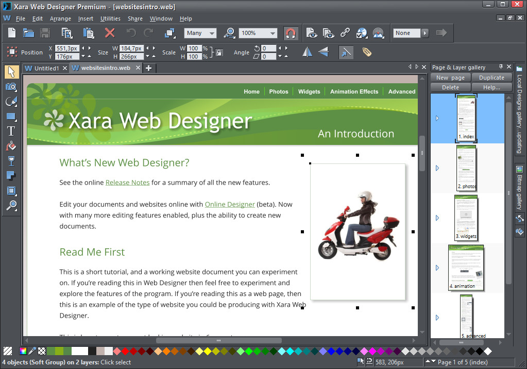
Task: Open the File menu
Action: (20, 19)
